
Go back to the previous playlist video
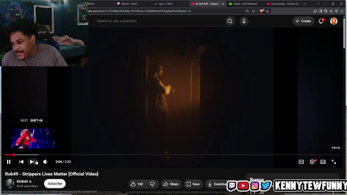click(x=21, y=162)
